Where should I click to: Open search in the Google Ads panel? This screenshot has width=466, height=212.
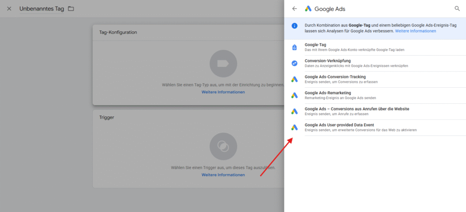[457, 9]
